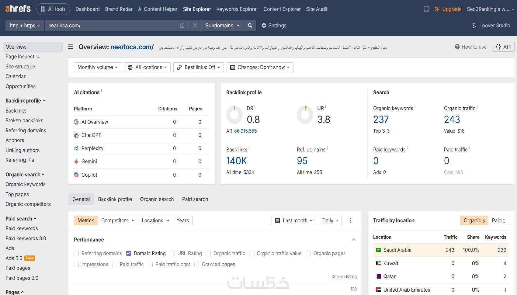Uncheck the Domain Rating checkbox
This screenshot has width=517, height=295.
[129, 253]
